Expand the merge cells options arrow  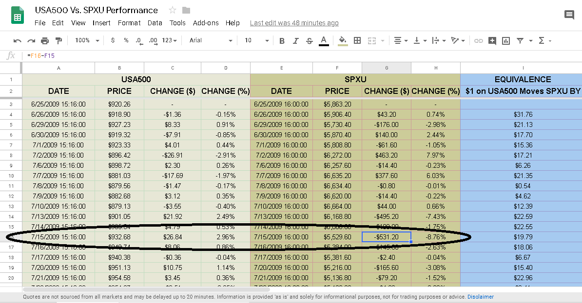(x=382, y=41)
